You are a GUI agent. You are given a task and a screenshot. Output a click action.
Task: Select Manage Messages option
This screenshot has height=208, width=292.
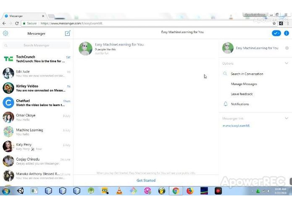[244, 84]
